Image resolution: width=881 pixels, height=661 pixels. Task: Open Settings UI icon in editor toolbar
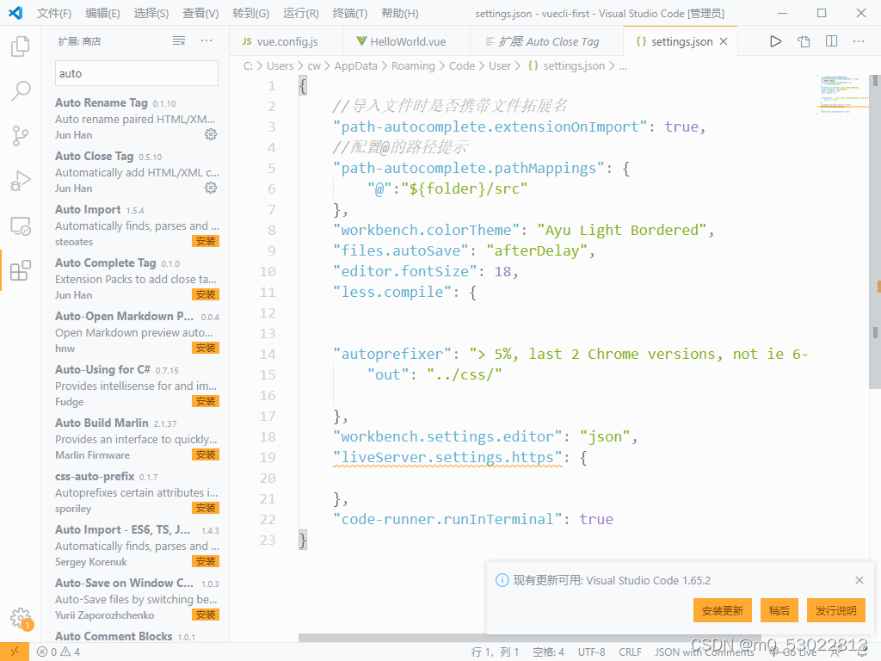[x=804, y=41]
